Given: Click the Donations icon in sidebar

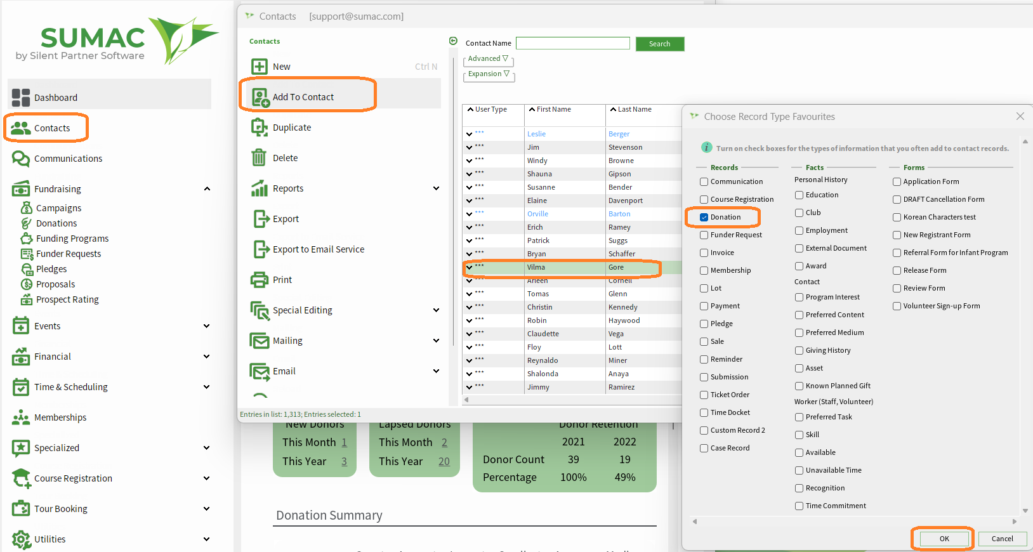Looking at the screenshot, I should click(x=27, y=223).
